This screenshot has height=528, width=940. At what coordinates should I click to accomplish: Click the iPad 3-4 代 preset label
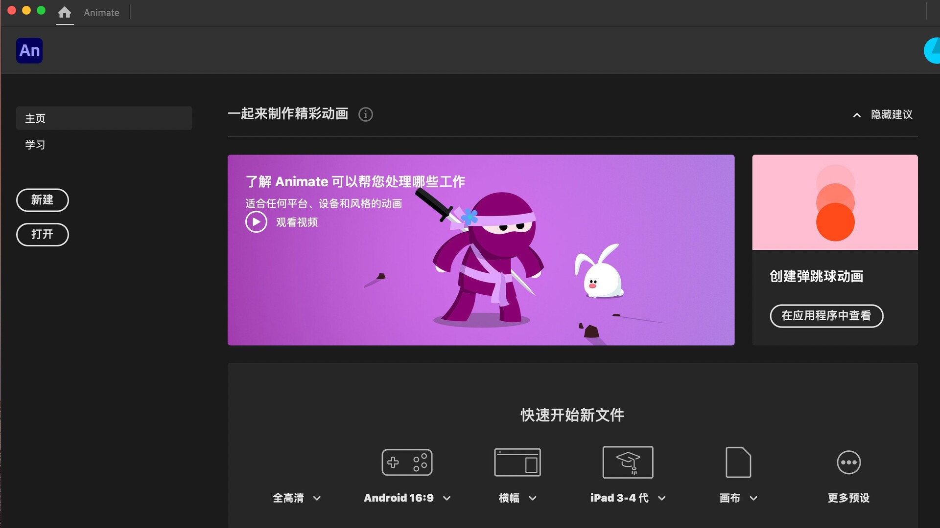619,498
